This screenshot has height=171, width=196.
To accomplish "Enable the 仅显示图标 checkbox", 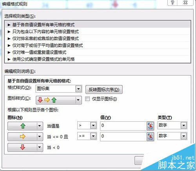I will point(87,99).
